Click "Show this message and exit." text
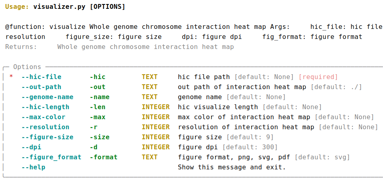This screenshot has width=383, height=181. coord(232,167)
